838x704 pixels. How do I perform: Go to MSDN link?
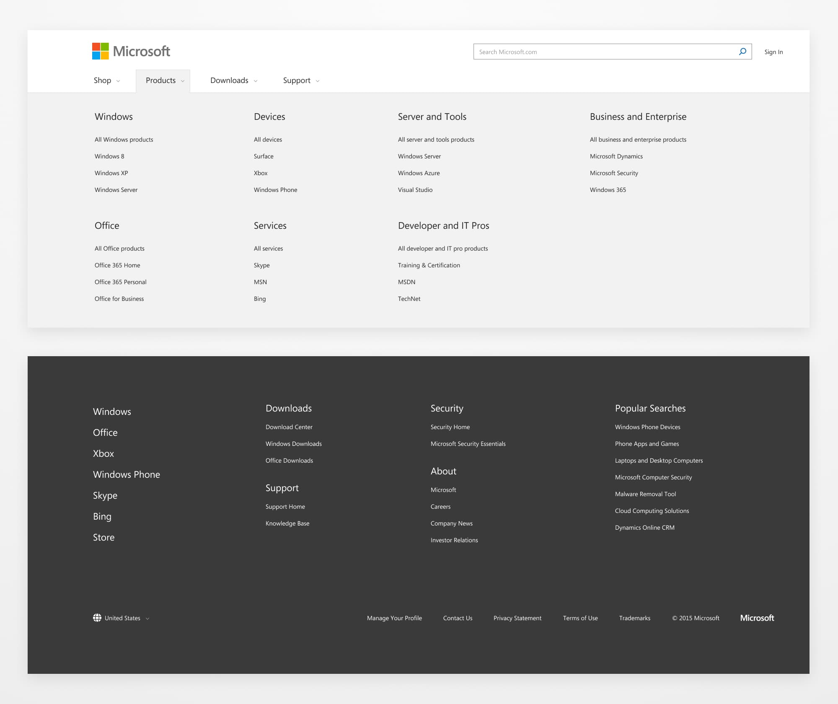click(406, 282)
